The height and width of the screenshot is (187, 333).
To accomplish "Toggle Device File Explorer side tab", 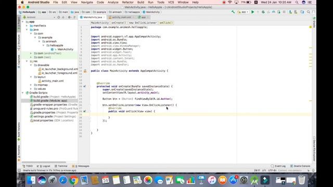I will [x=314, y=149].
